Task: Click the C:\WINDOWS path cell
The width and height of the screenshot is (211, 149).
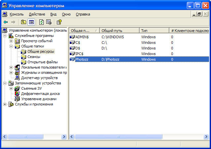Action: coord(113,37)
